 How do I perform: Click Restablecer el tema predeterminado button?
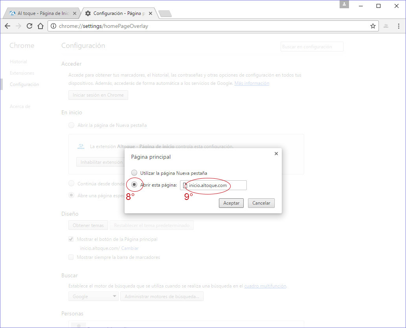152,225
